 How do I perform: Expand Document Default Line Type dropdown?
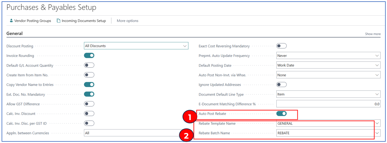(377, 94)
